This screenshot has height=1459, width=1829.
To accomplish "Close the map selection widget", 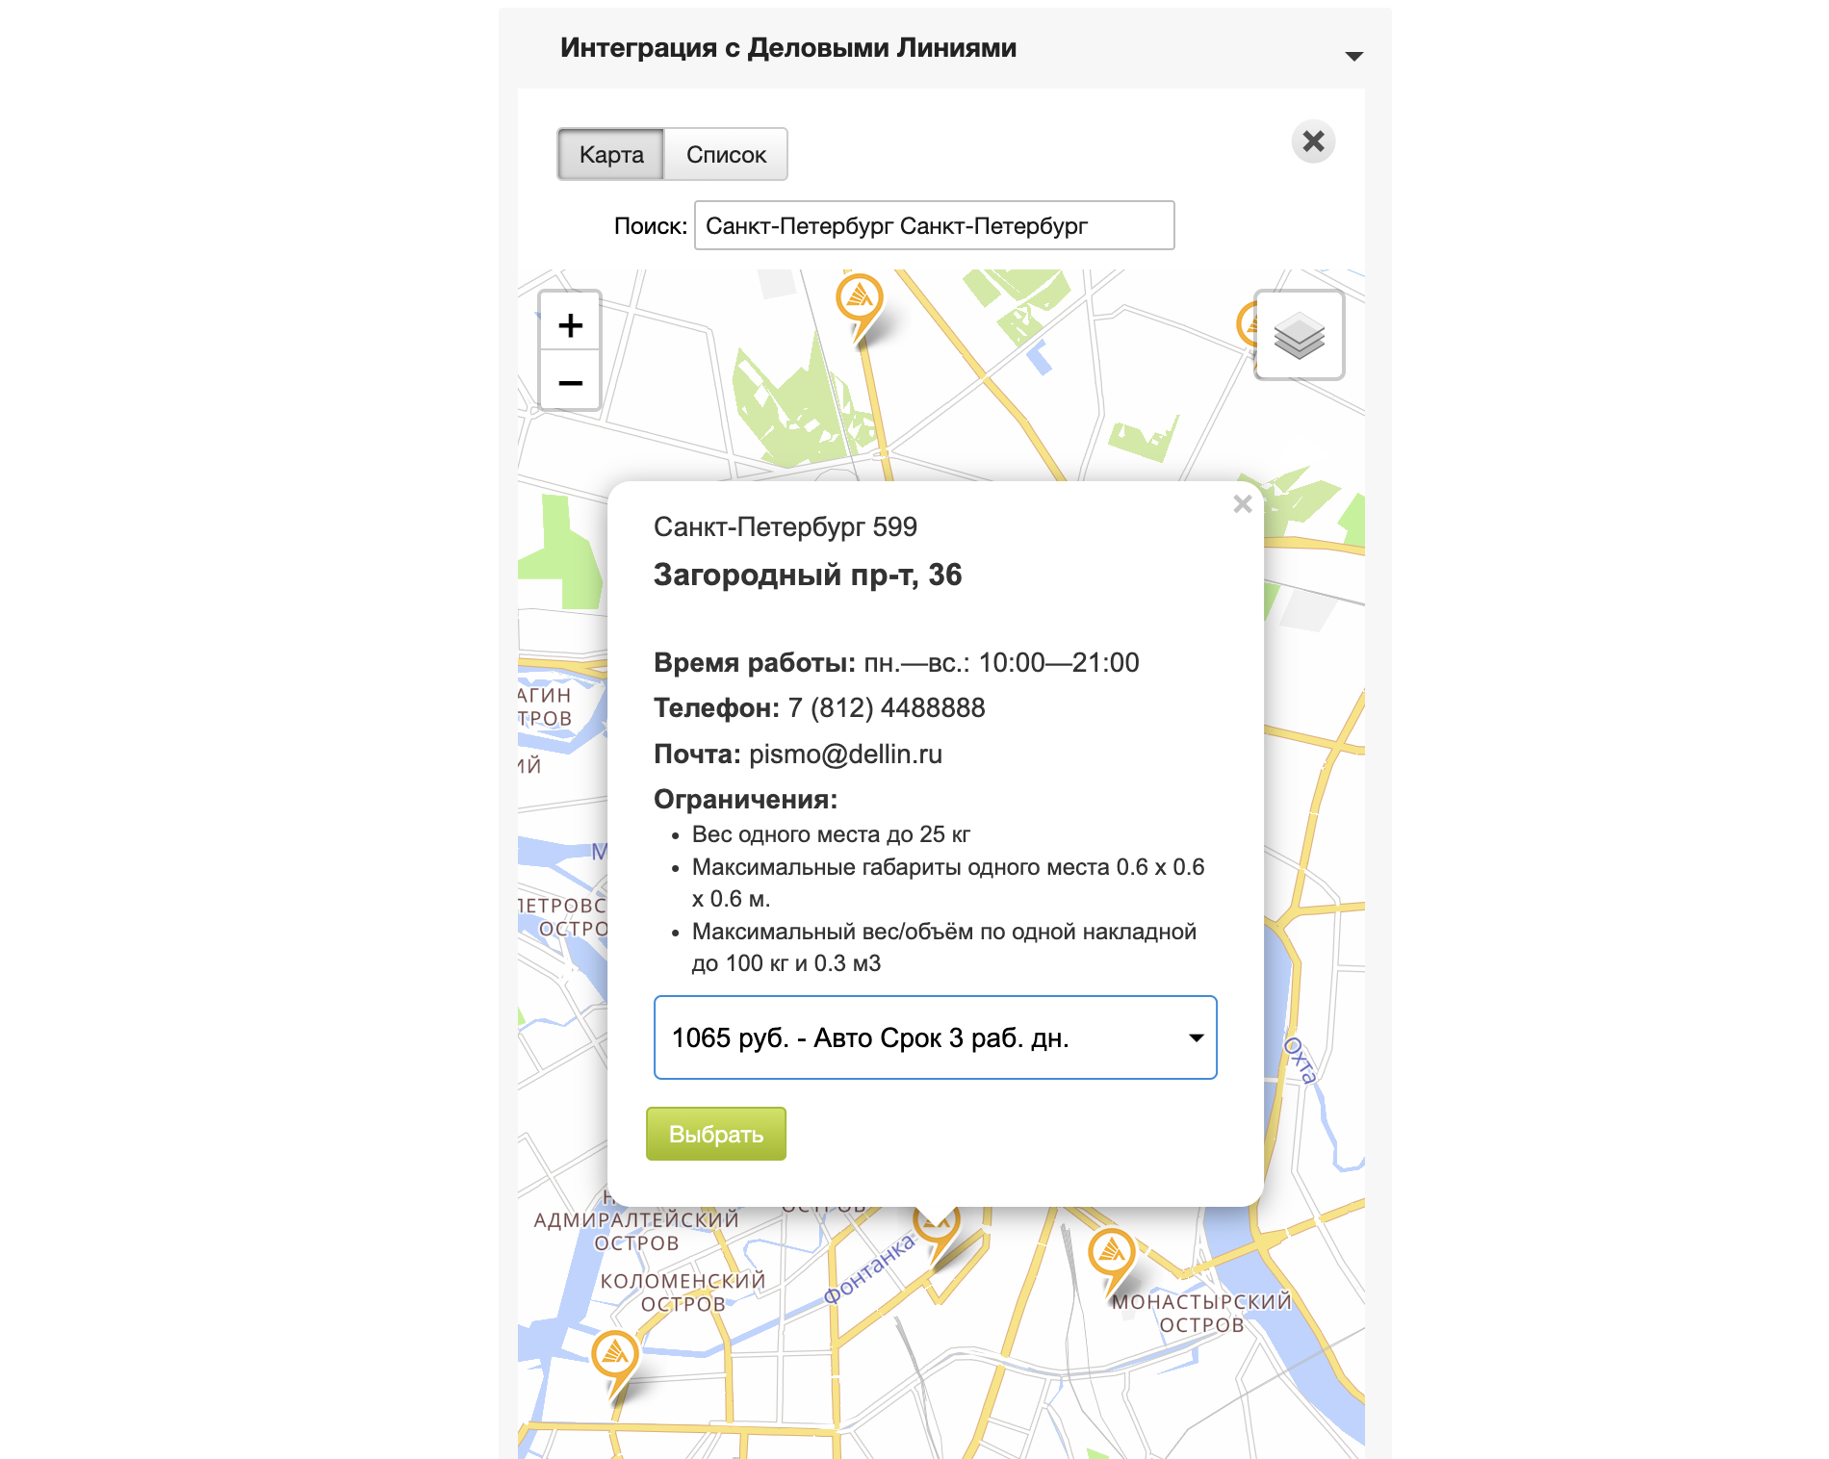I will click(x=1313, y=142).
